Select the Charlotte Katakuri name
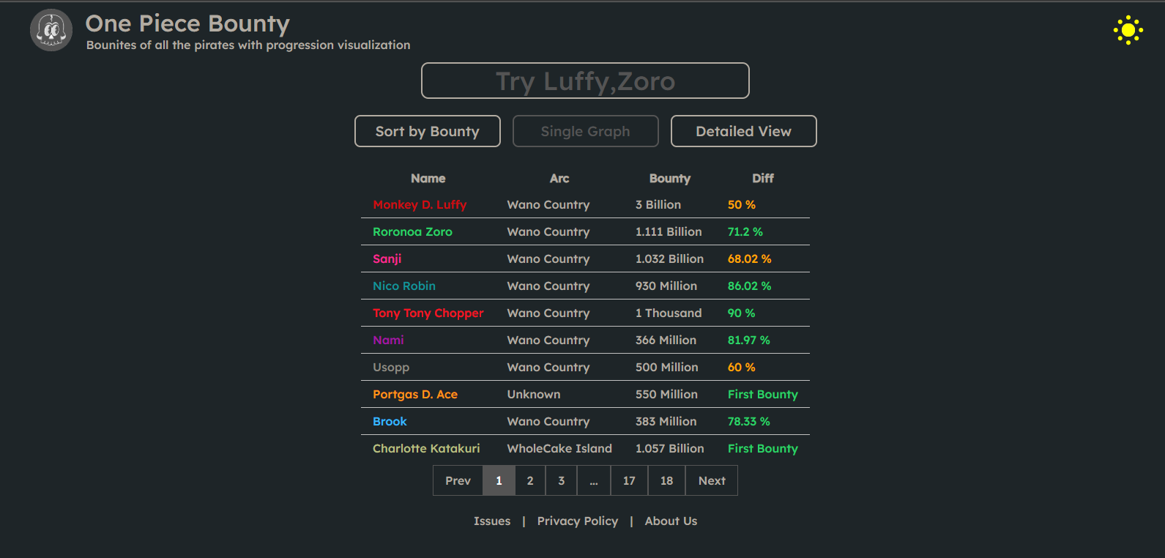 click(426, 449)
